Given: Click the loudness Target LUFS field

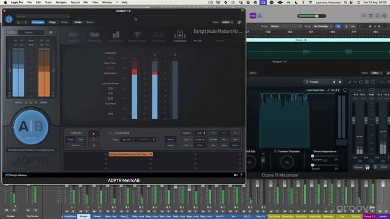Looking at the screenshot, I should pyautogui.click(x=126, y=139).
